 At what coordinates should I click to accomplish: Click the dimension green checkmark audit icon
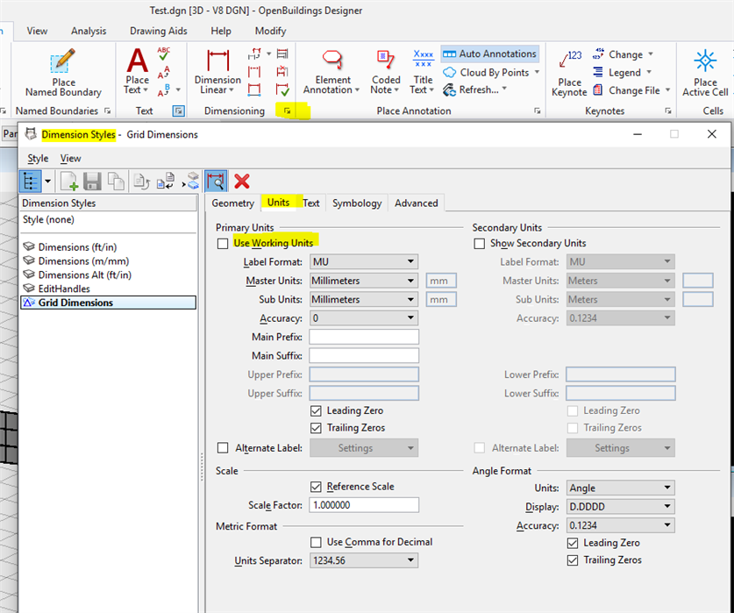(x=282, y=89)
